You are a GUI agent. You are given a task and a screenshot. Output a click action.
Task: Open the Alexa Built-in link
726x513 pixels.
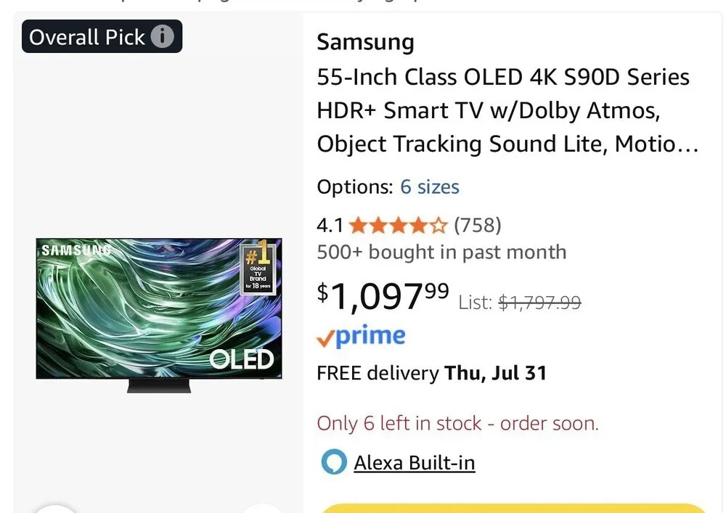[415, 463]
